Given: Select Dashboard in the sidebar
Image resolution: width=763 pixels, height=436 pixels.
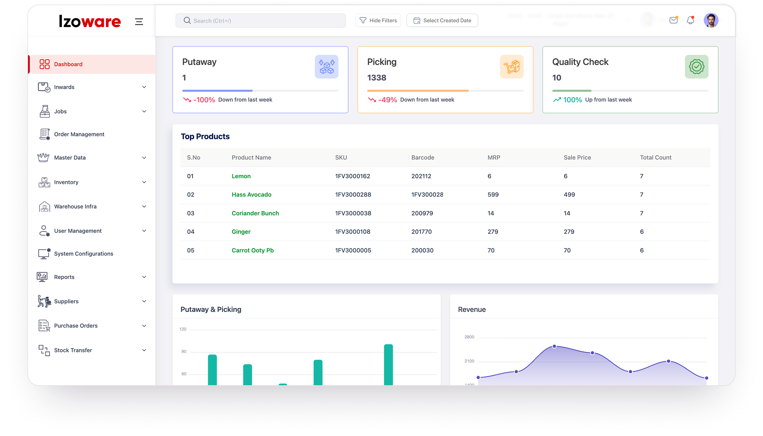Looking at the screenshot, I should tap(92, 64).
